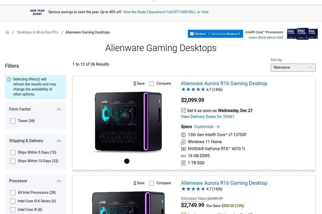
Task: Click the hard drive icon beside 1 TB SSD
Action: tap(183, 162)
